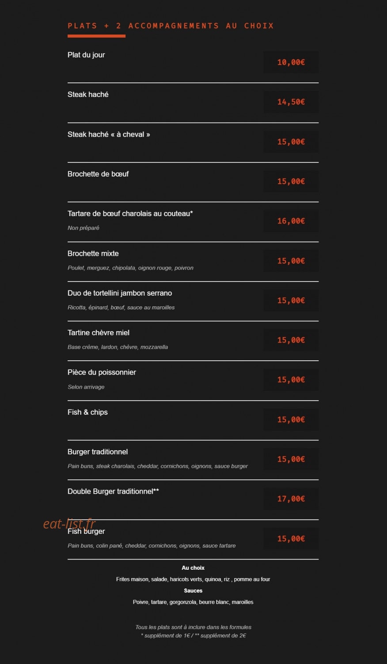Select the 17,00€ Double Burger price
This screenshot has width=387, height=664.
point(291,499)
